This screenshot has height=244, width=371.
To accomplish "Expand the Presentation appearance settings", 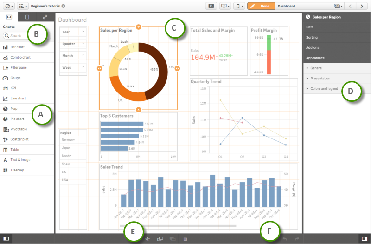I will point(337,78).
